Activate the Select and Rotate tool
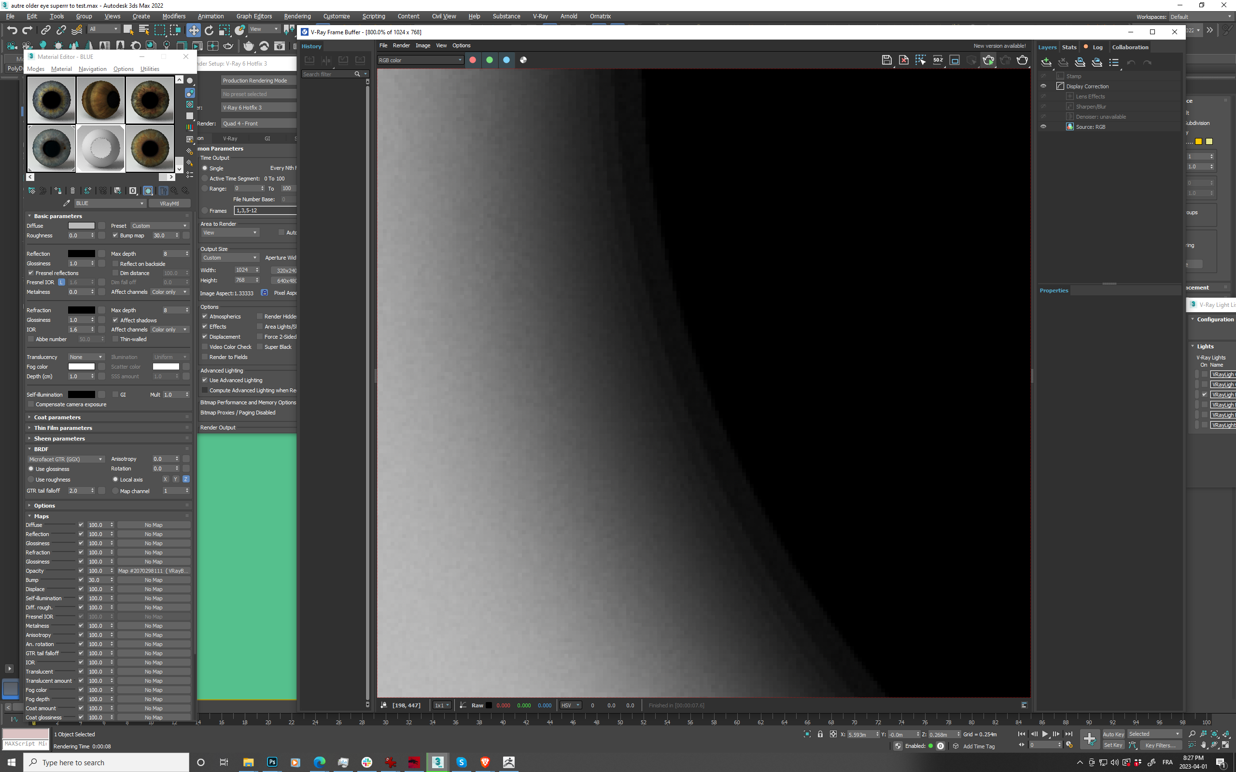The image size is (1236, 772). pyautogui.click(x=209, y=30)
